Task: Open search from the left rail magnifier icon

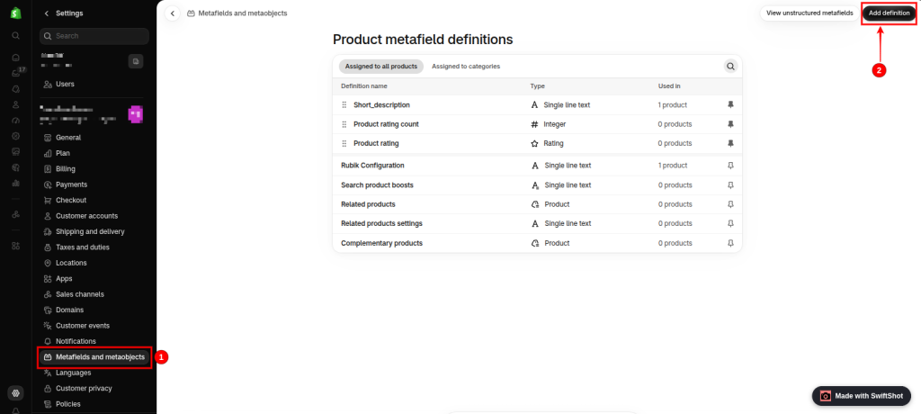Action: pyautogui.click(x=16, y=35)
